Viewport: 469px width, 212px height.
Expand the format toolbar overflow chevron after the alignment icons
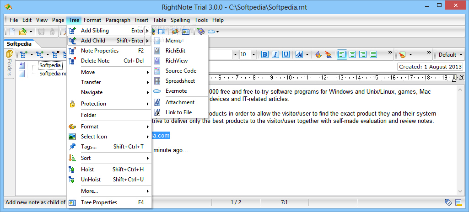[390, 52]
